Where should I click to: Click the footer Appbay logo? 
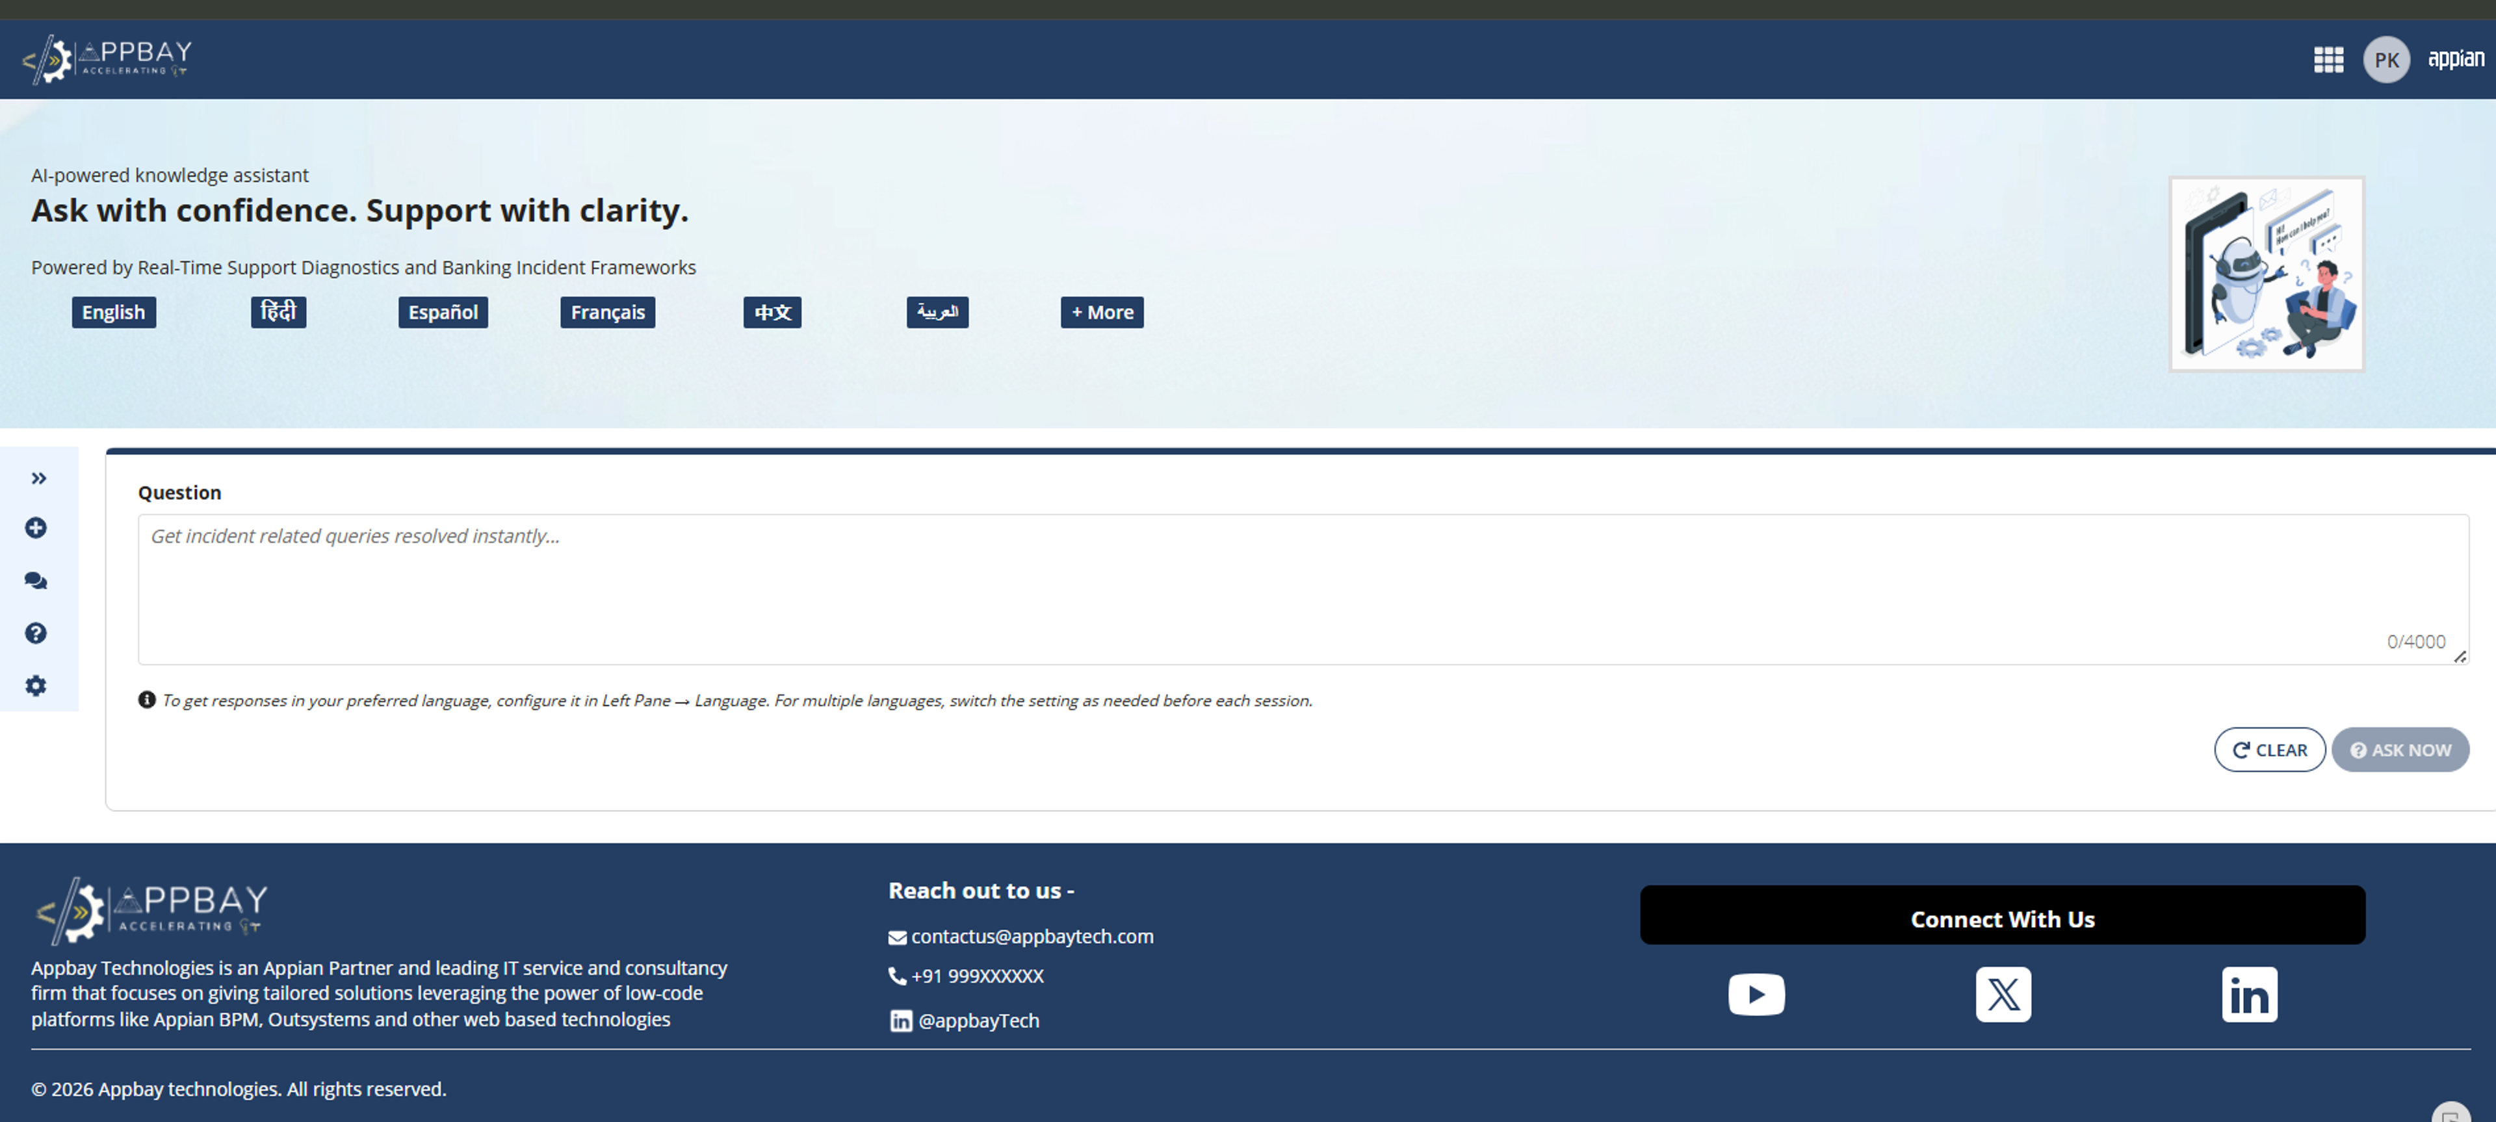(x=151, y=911)
